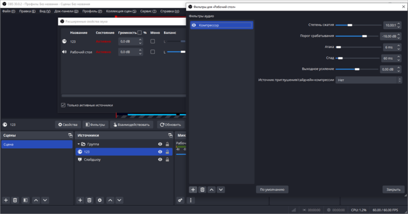The image size is (408, 214).
Task: Hide the Слайдшоу source
Action: point(160,159)
